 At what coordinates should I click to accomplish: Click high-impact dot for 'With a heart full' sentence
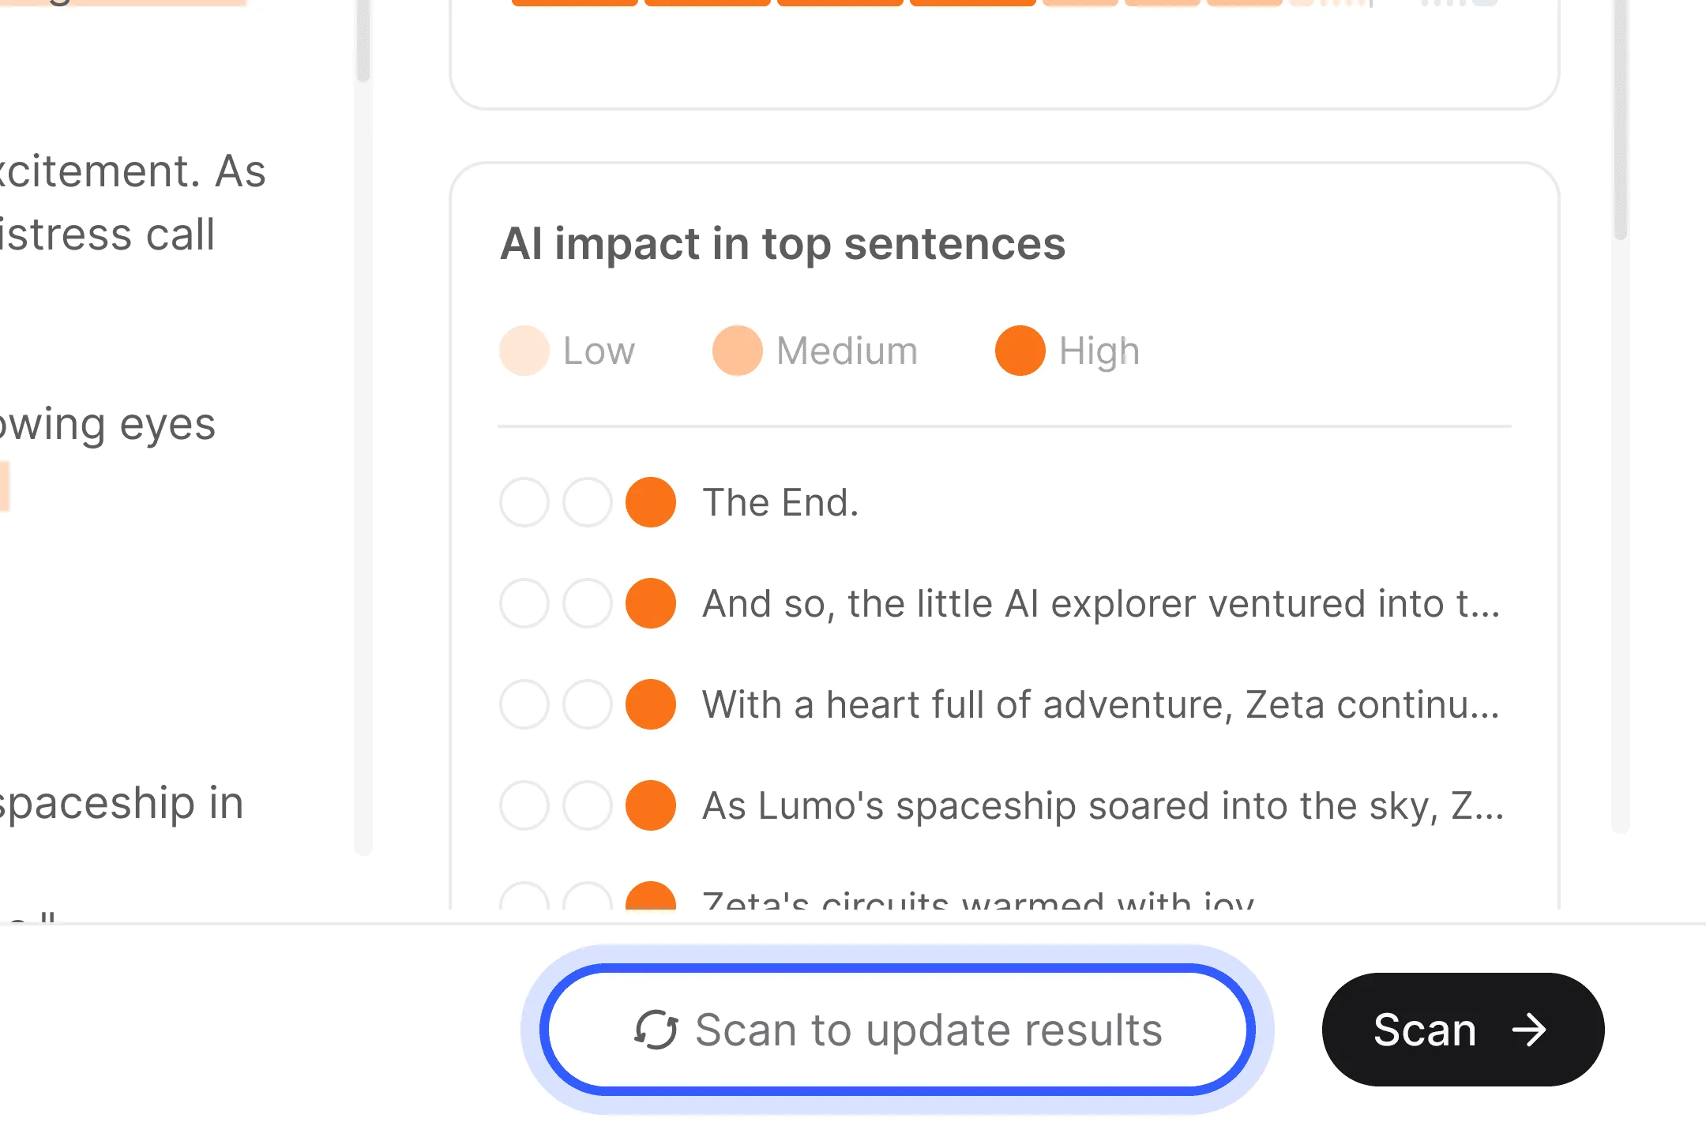[650, 704]
